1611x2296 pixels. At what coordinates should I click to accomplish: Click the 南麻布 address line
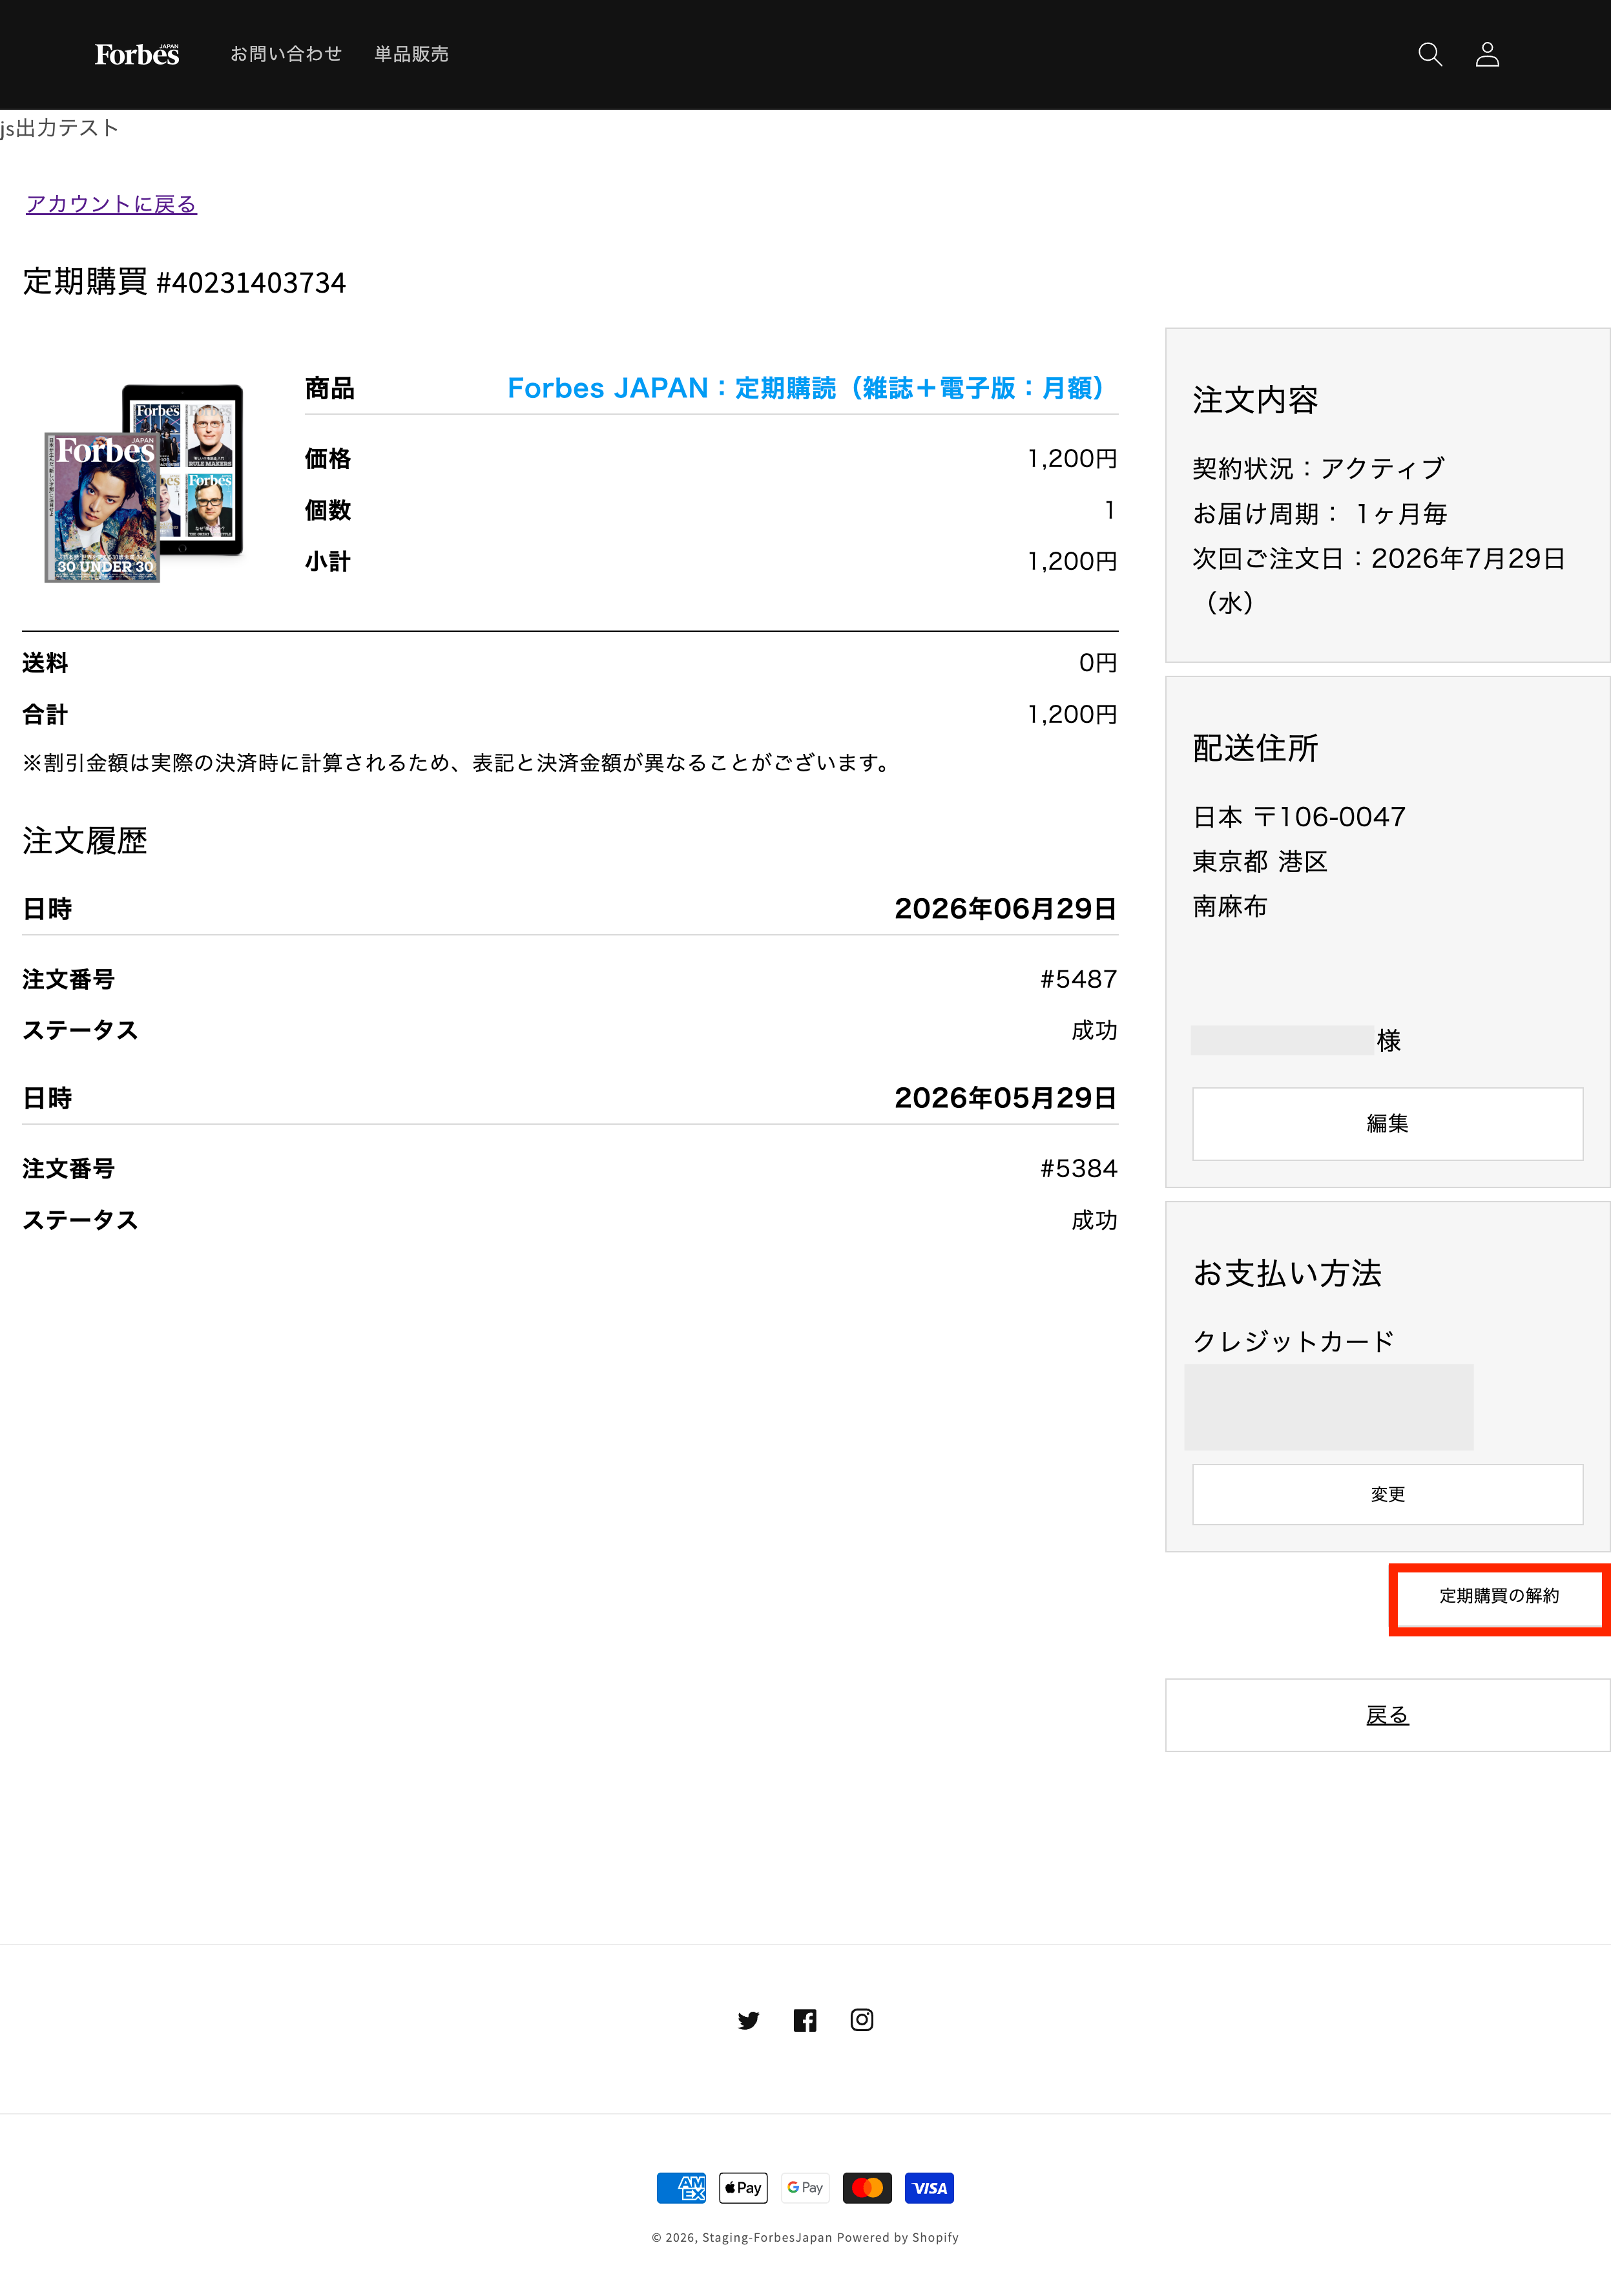(1230, 907)
